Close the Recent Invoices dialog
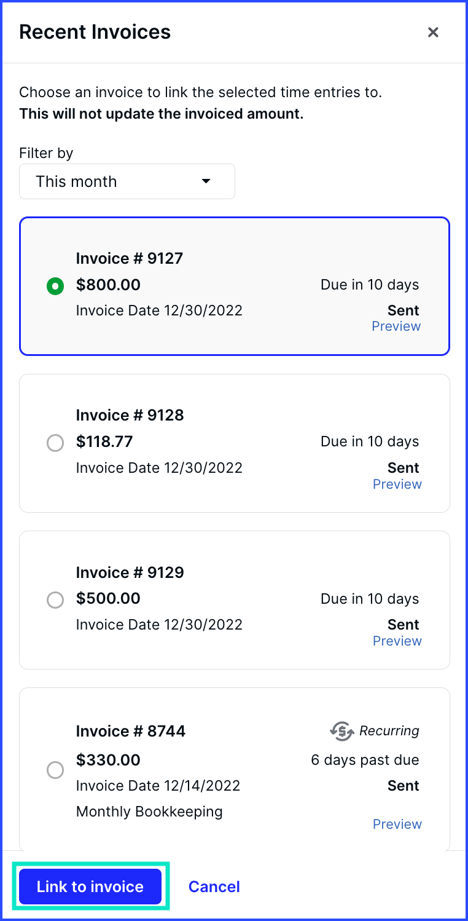The width and height of the screenshot is (468, 921). 433,32
